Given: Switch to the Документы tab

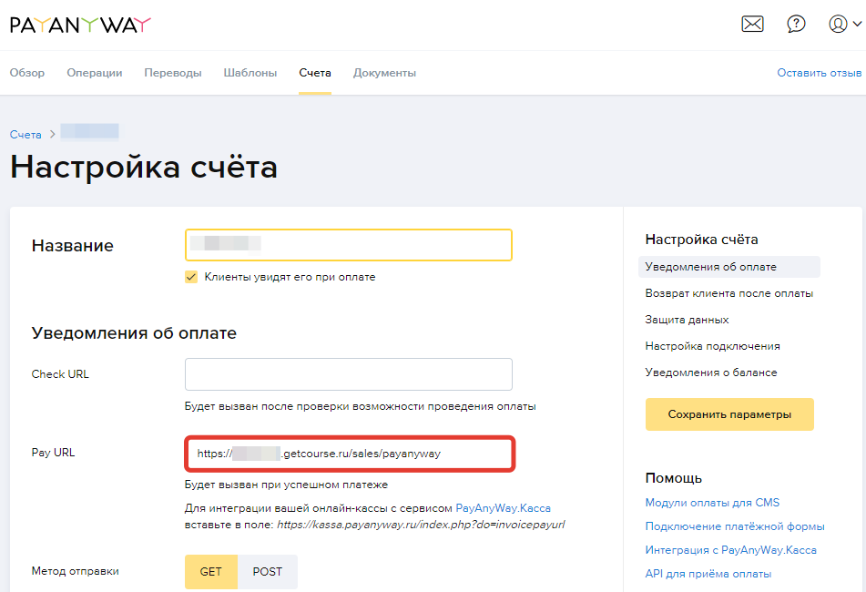Looking at the screenshot, I should point(384,73).
